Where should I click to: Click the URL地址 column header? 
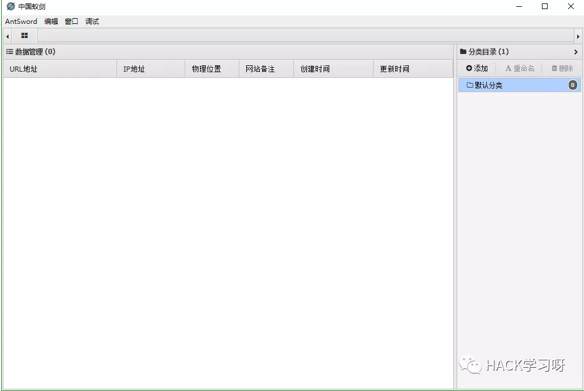pos(23,68)
